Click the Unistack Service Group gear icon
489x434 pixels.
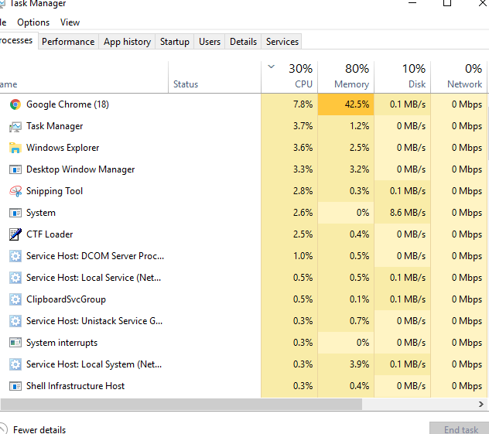15,321
